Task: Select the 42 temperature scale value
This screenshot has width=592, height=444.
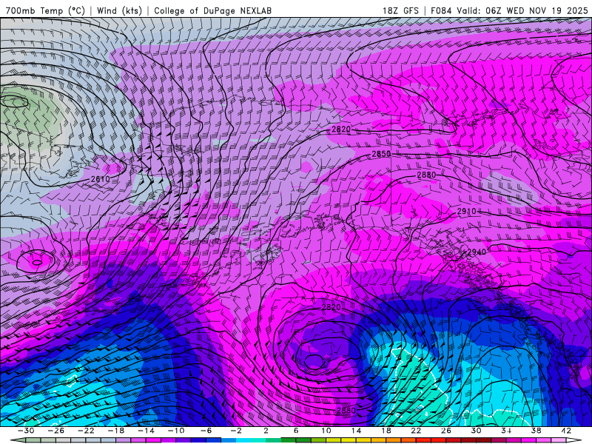Action: pos(566,431)
